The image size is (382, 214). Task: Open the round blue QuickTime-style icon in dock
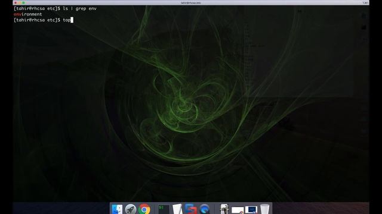pos(204,209)
